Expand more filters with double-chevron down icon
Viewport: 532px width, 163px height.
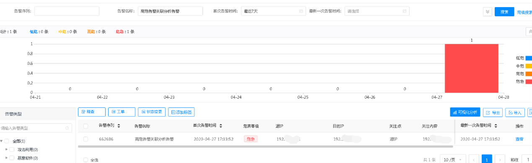click(487, 12)
